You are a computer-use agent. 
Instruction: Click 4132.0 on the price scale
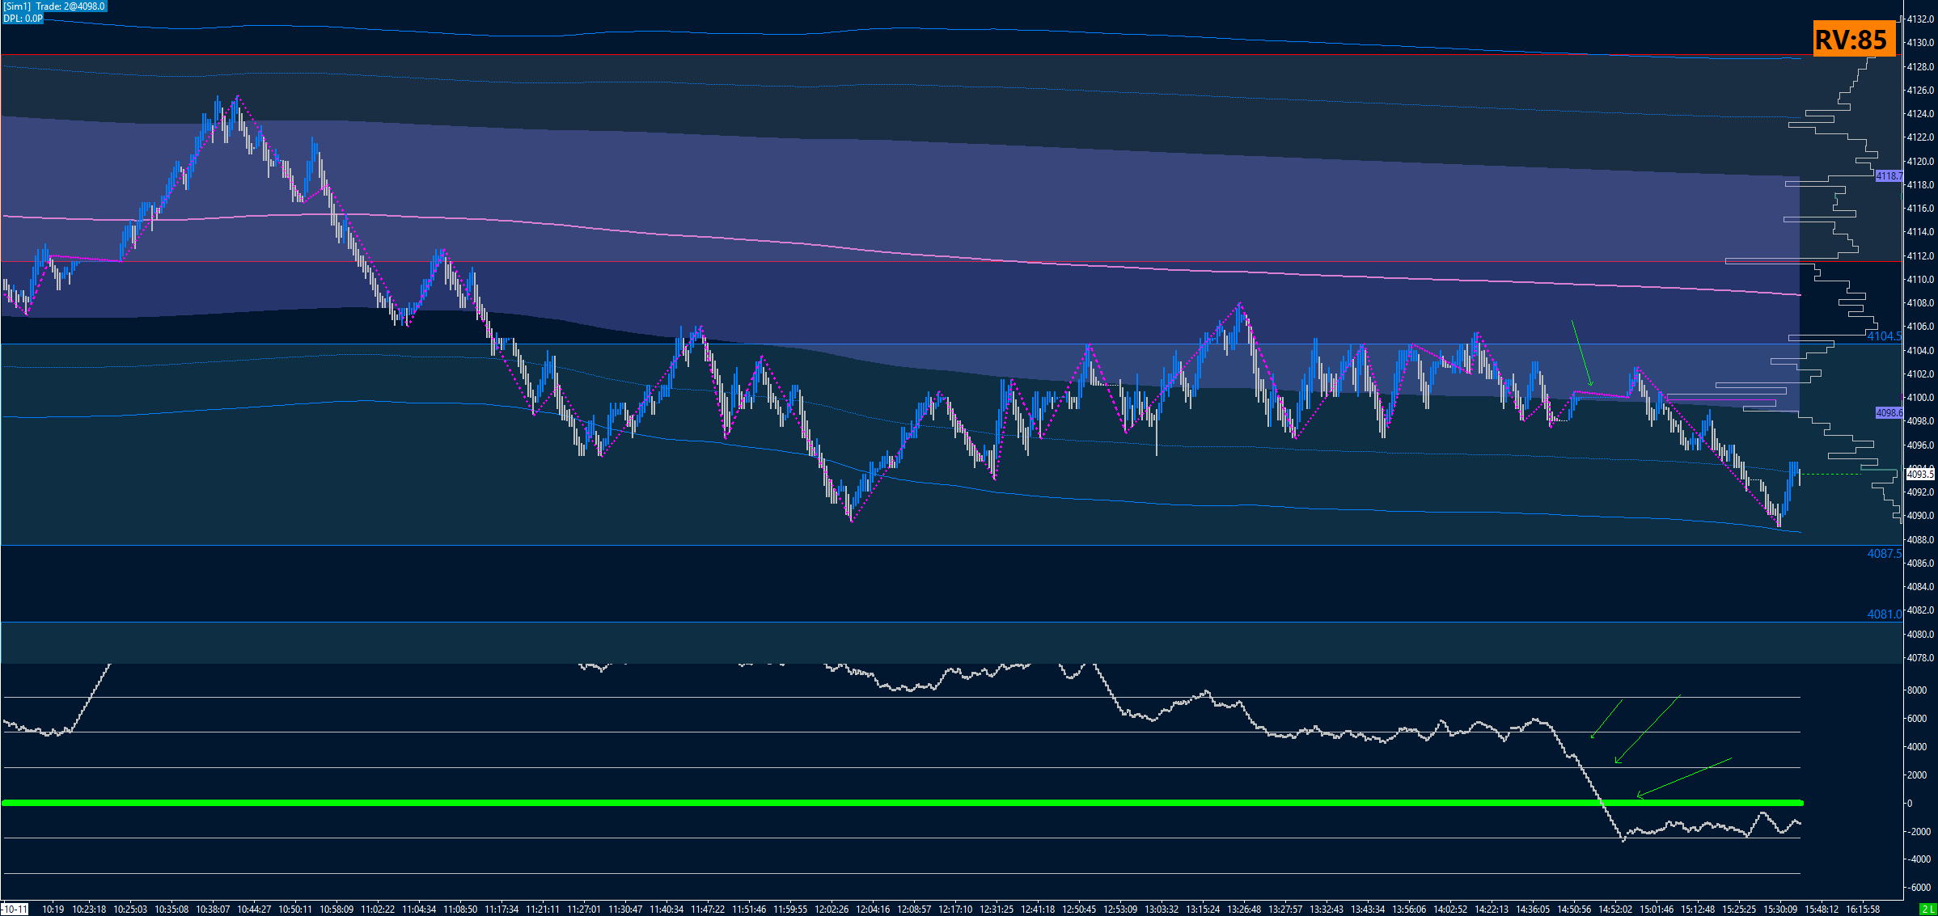[1919, 19]
